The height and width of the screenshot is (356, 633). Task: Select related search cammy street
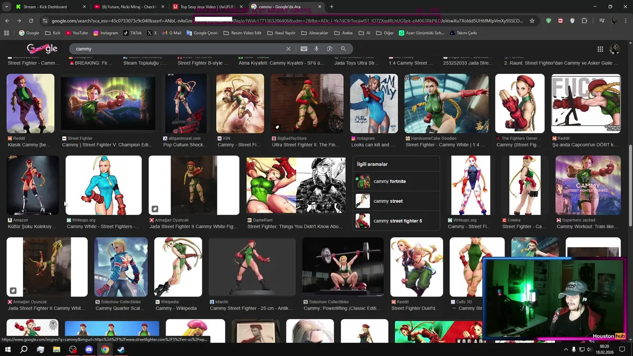396,201
